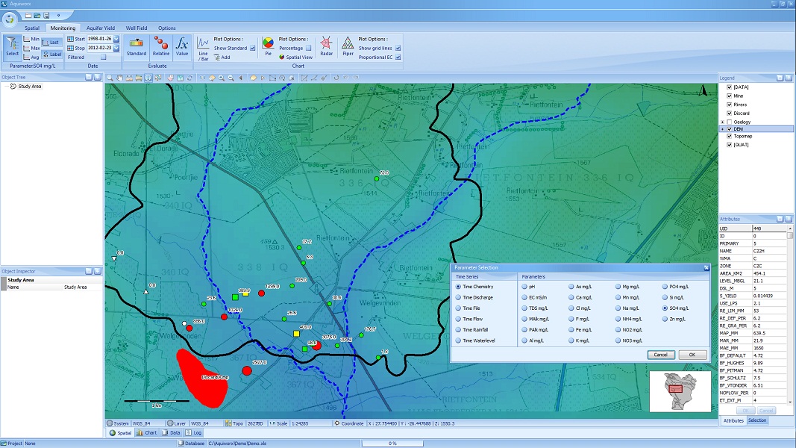Switch to the Aquifer Yield tab
Screen dimensions: 796x448
click(x=100, y=28)
